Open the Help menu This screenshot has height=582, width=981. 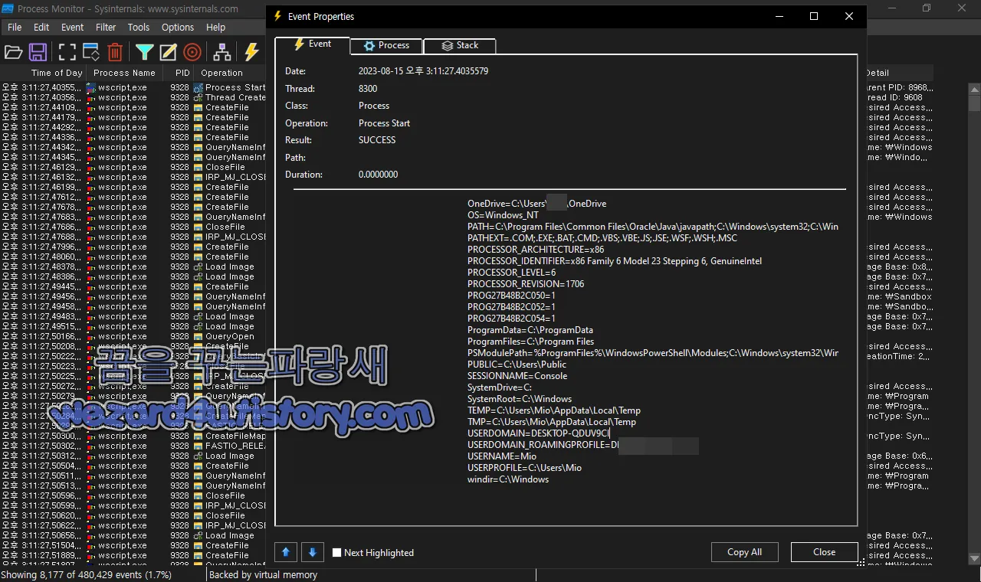click(216, 27)
